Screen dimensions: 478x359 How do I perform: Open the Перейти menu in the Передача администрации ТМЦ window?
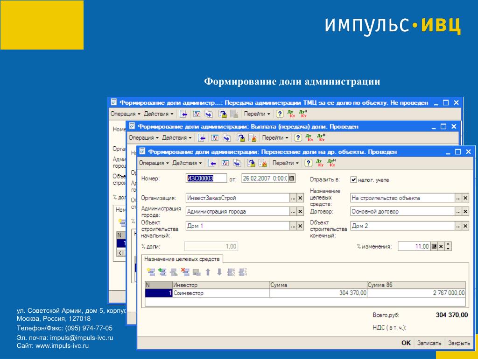pyautogui.click(x=257, y=114)
